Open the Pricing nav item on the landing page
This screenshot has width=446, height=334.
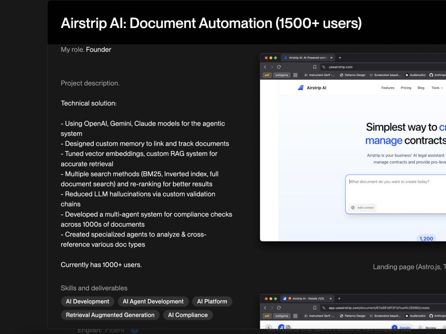click(x=406, y=88)
